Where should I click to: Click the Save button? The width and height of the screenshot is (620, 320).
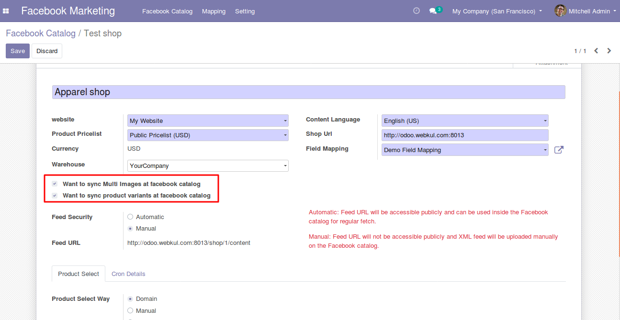click(18, 51)
